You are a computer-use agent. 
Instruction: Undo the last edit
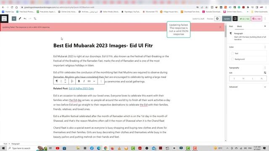[x=25, y=18]
